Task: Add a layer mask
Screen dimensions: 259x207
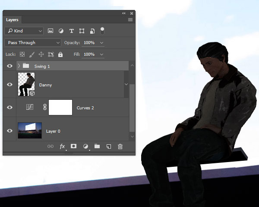Action: point(73,146)
